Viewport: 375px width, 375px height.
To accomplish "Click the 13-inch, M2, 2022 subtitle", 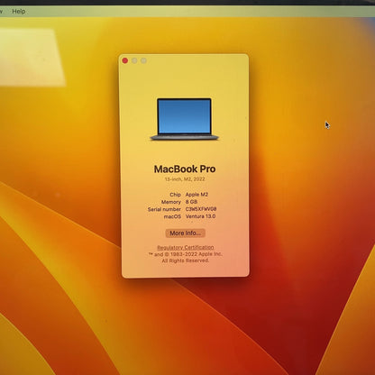I will tap(185, 179).
